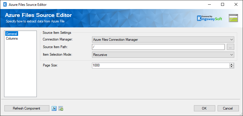Minimize the Azure Files Source Editor window
Viewport: 243px width, 116px height.
point(209,4)
